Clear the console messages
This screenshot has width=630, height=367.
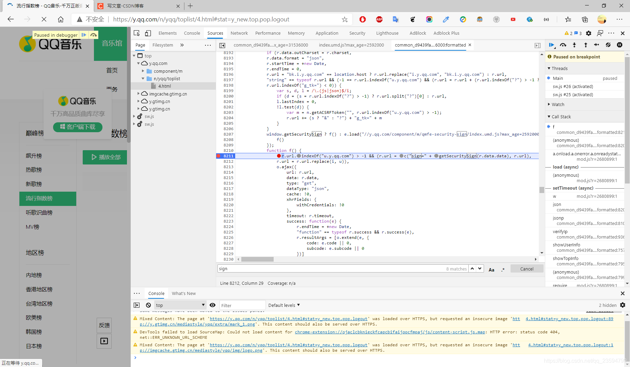[x=148, y=305]
